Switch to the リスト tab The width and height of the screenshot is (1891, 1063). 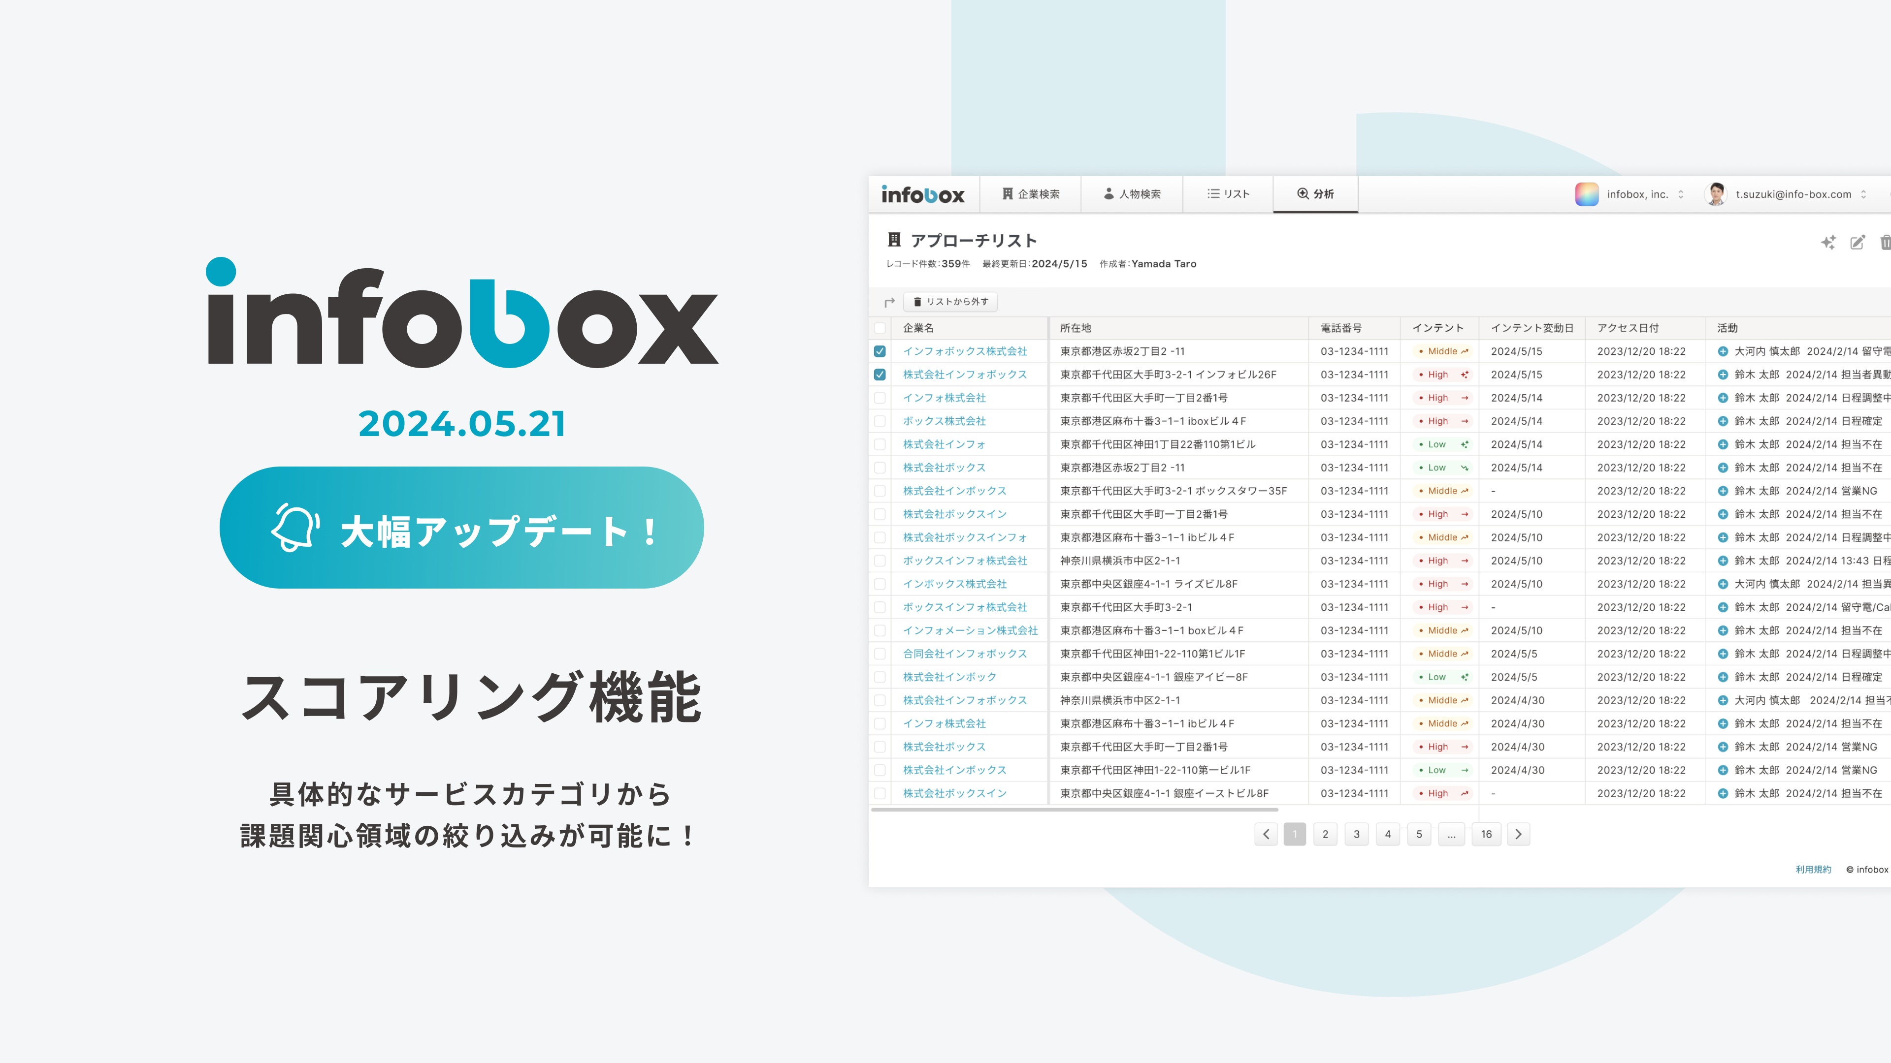click(1227, 194)
